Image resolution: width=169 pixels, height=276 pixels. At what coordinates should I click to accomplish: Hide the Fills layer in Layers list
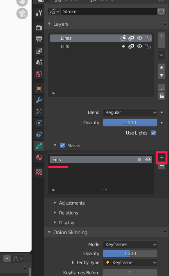pyautogui.click(x=139, y=46)
